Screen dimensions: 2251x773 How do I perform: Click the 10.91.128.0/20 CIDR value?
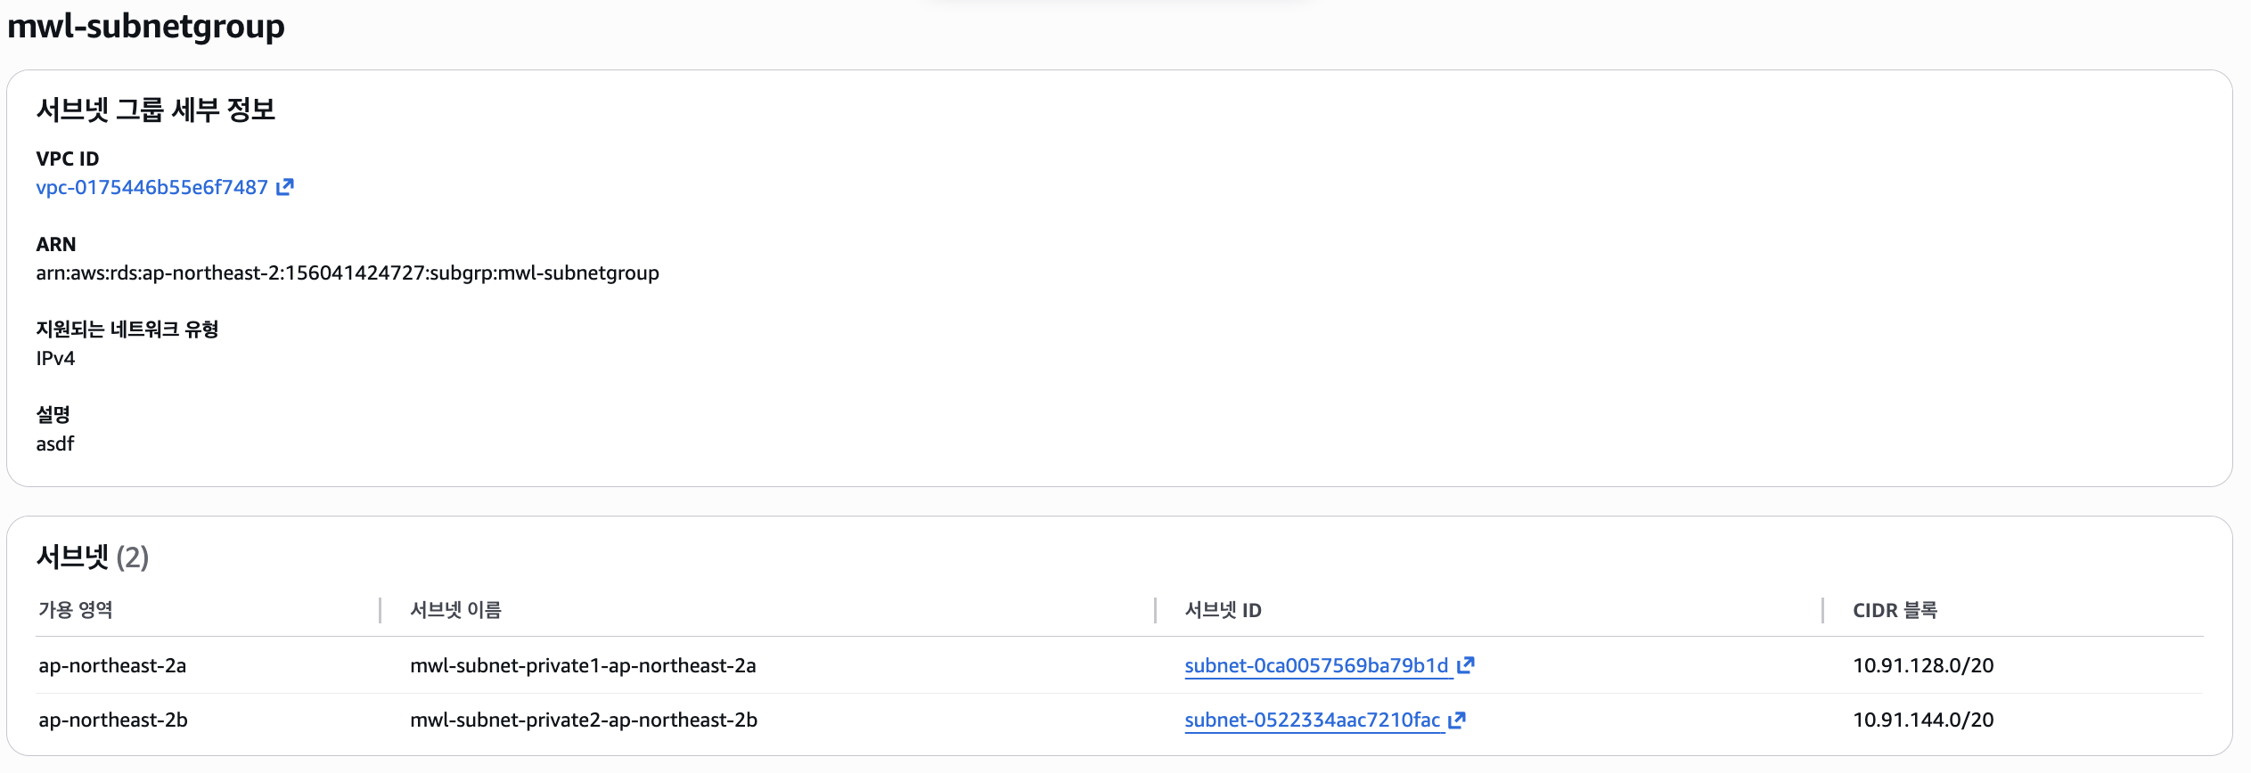(x=1923, y=665)
